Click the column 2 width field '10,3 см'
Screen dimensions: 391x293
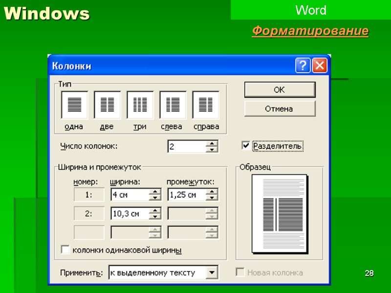tap(130, 214)
